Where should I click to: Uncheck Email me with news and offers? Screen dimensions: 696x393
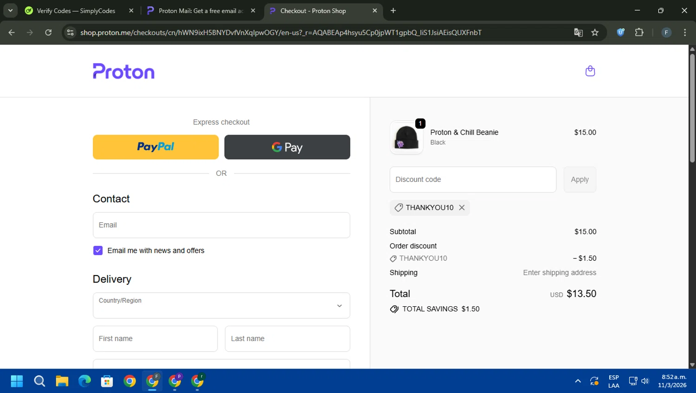click(x=98, y=251)
